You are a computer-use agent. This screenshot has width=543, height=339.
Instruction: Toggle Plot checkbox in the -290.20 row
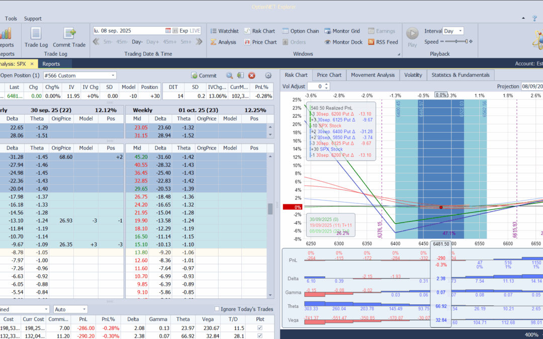(260, 336)
